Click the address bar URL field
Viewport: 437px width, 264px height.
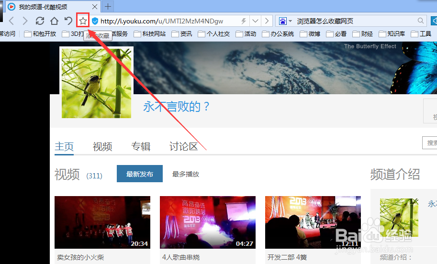[169, 21]
